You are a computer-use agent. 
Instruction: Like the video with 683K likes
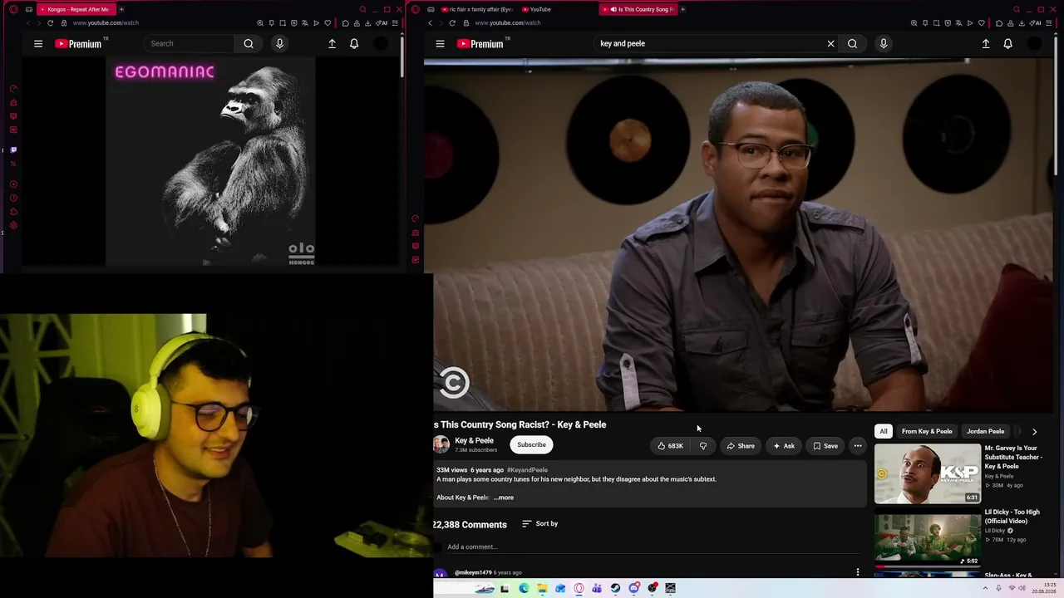click(670, 446)
